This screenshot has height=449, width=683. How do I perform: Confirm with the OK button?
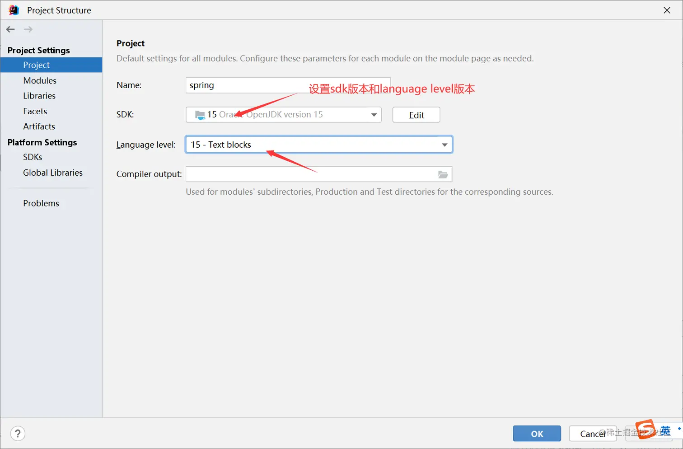[x=537, y=434]
